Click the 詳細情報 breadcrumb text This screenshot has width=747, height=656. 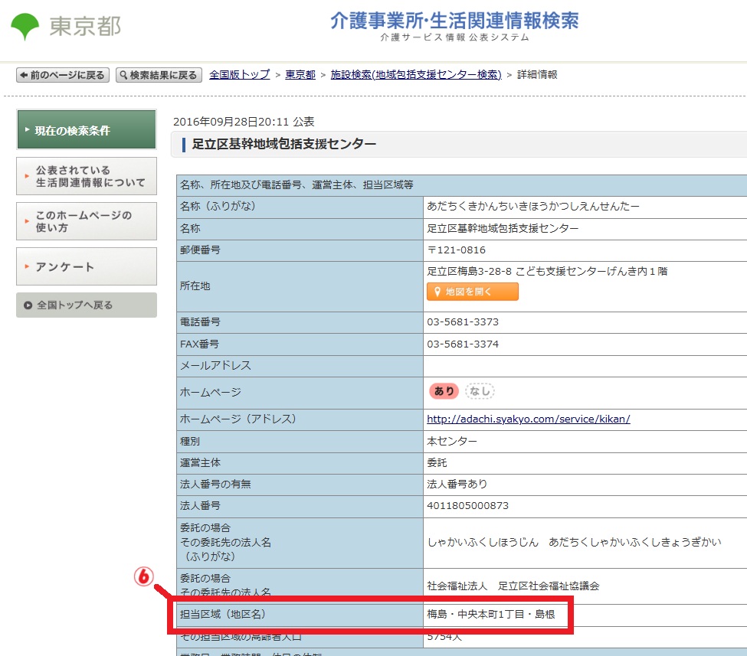(537, 75)
